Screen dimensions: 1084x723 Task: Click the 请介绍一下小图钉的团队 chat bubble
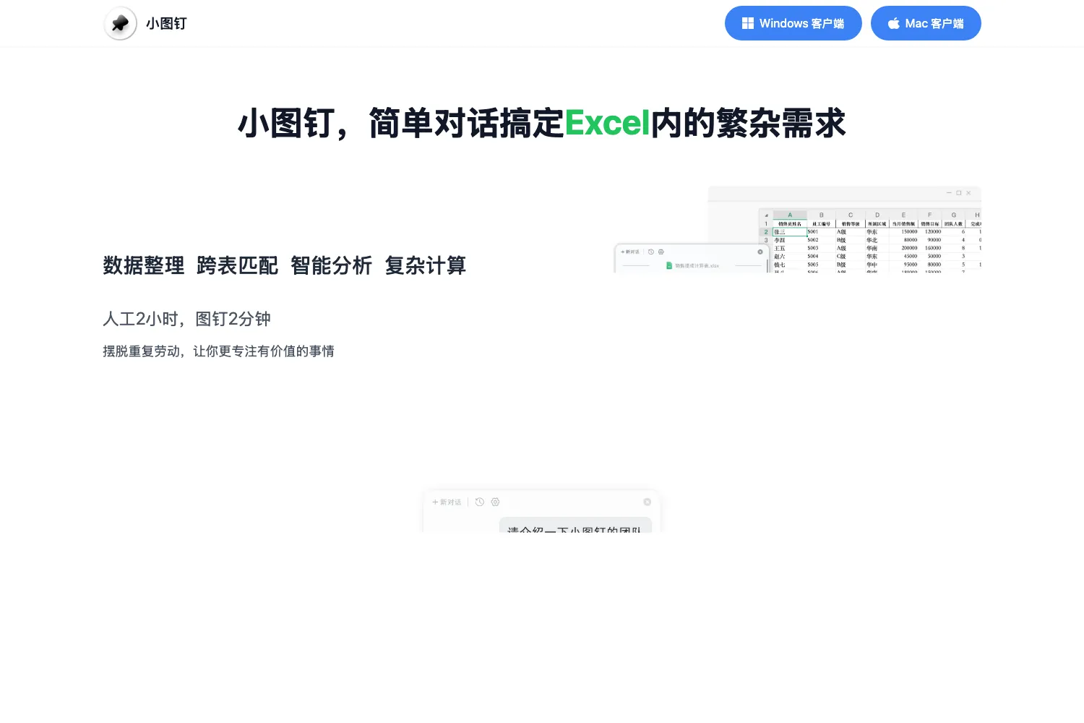click(575, 526)
